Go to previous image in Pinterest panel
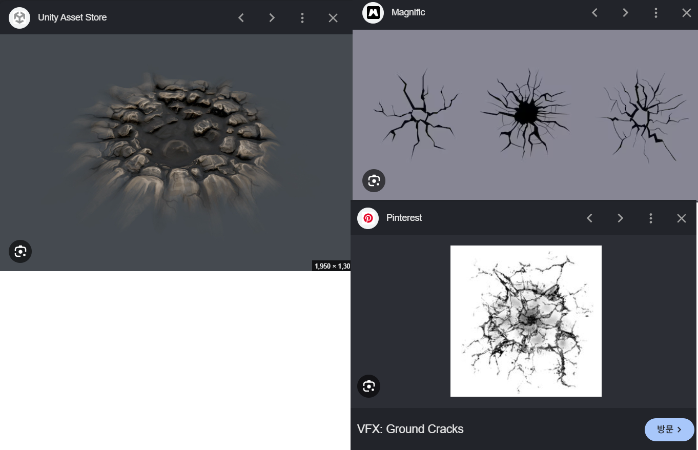Image resolution: width=698 pixels, height=450 pixels. [x=589, y=218]
